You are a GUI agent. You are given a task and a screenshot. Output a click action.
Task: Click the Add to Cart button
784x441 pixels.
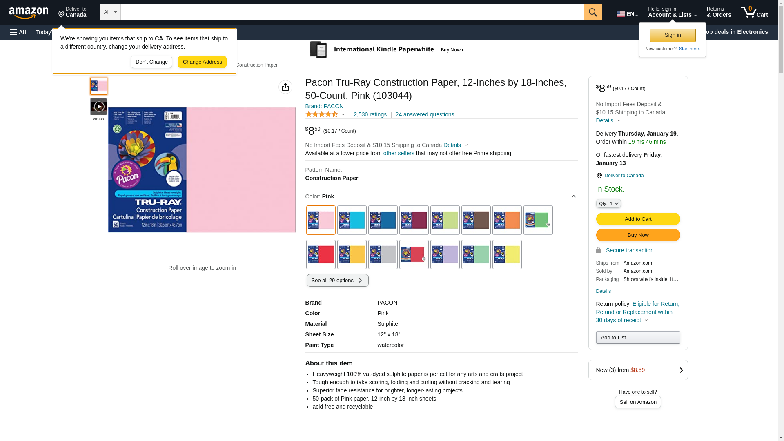[x=637, y=219]
